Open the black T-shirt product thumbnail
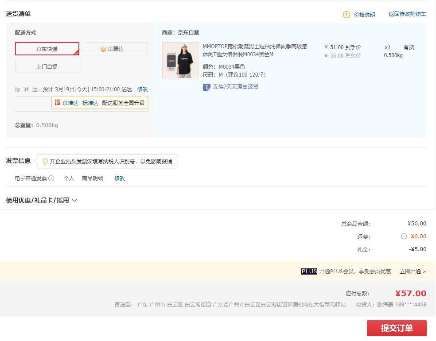The image size is (436, 341). pos(180,60)
